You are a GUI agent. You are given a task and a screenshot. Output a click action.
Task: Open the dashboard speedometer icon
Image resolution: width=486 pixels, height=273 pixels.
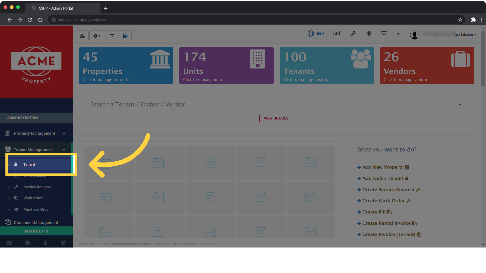coord(82,36)
